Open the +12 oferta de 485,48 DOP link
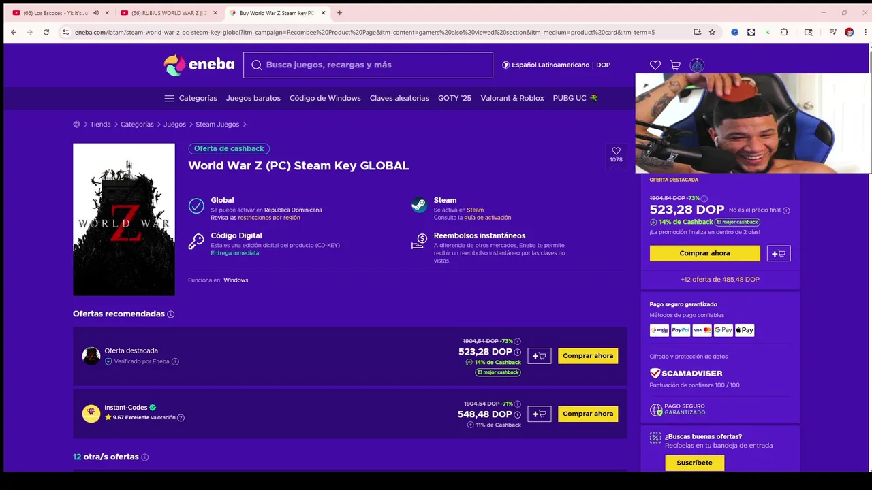872x490 pixels. [x=719, y=280]
